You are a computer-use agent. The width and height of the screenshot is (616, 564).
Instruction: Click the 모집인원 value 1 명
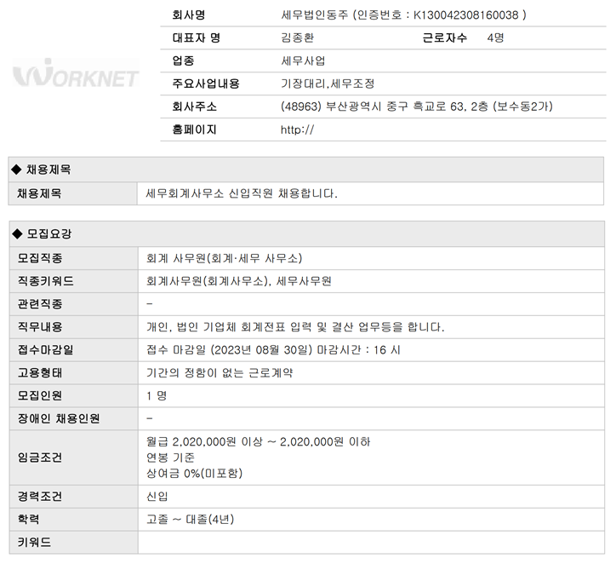click(x=157, y=396)
